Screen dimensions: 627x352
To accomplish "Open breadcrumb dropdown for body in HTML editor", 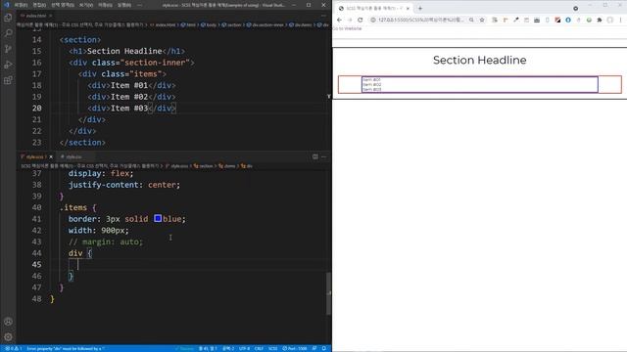I will pos(209,24).
